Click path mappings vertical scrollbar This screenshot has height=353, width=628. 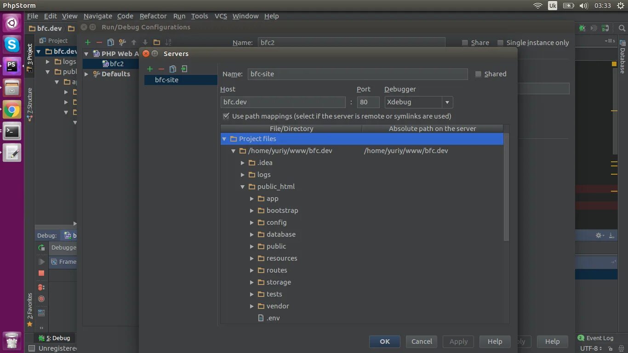507,187
